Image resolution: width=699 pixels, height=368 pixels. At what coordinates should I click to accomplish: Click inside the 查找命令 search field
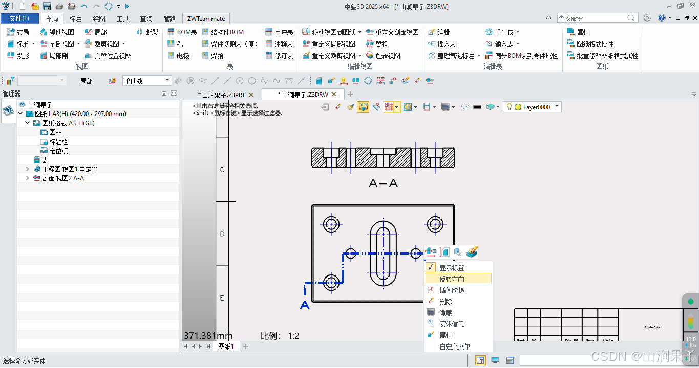[x=592, y=18]
